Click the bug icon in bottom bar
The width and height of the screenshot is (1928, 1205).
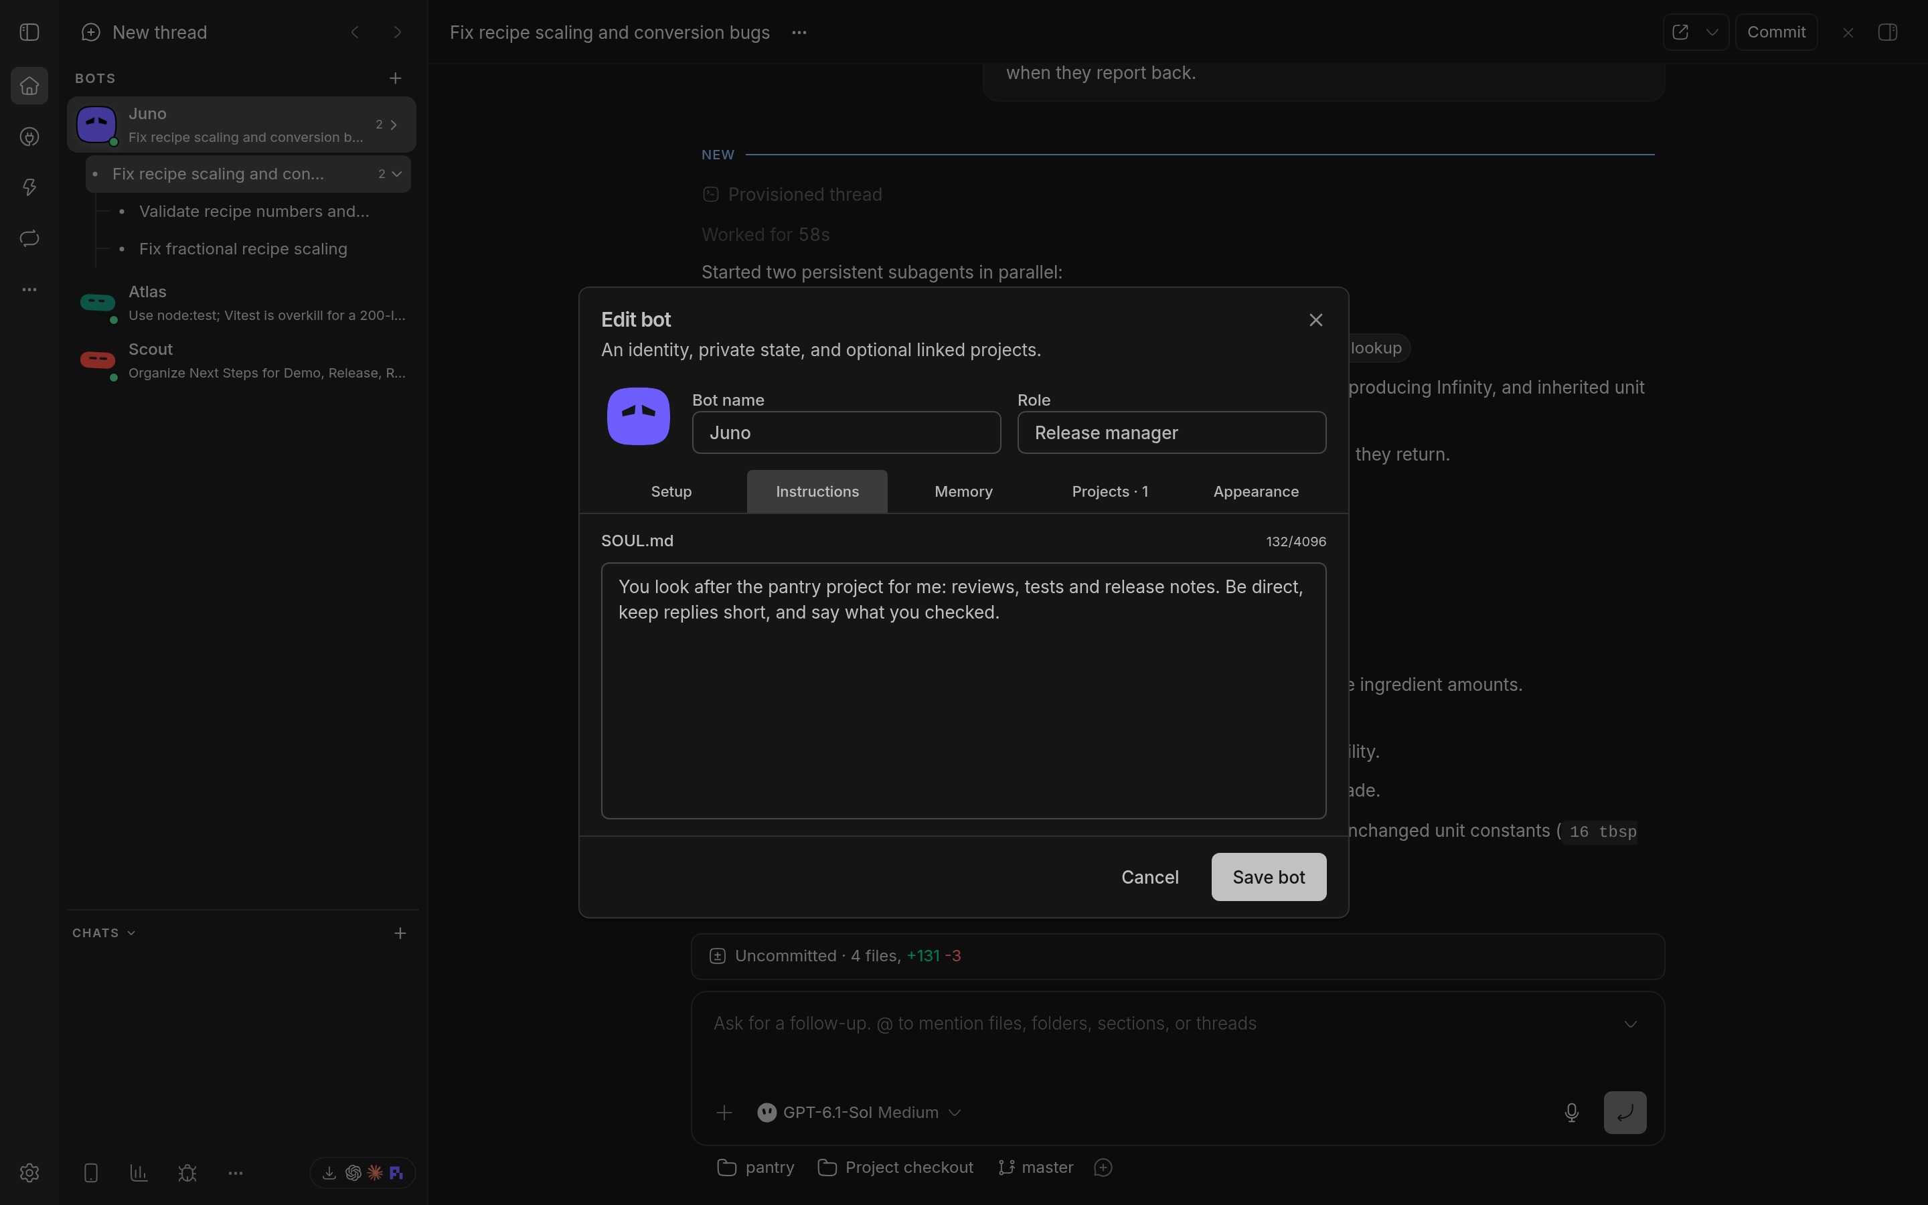pos(187,1172)
